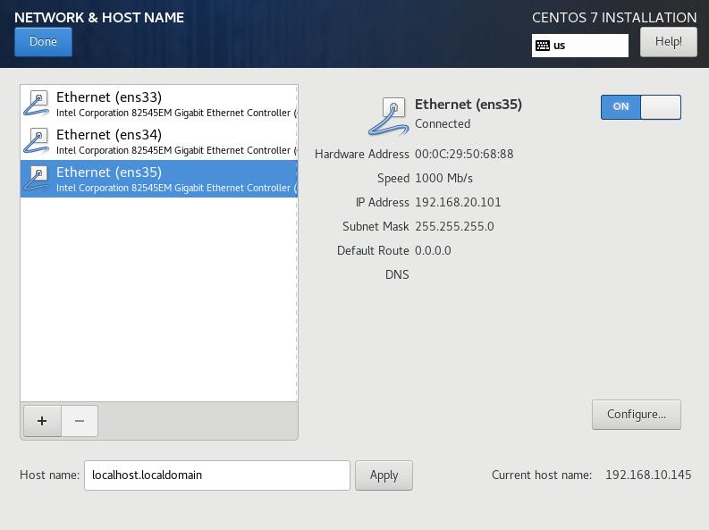
Task: Click into the Host name text field
Action: 215,475
